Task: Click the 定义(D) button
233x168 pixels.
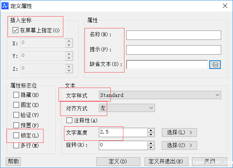Action: pos(118,161)
